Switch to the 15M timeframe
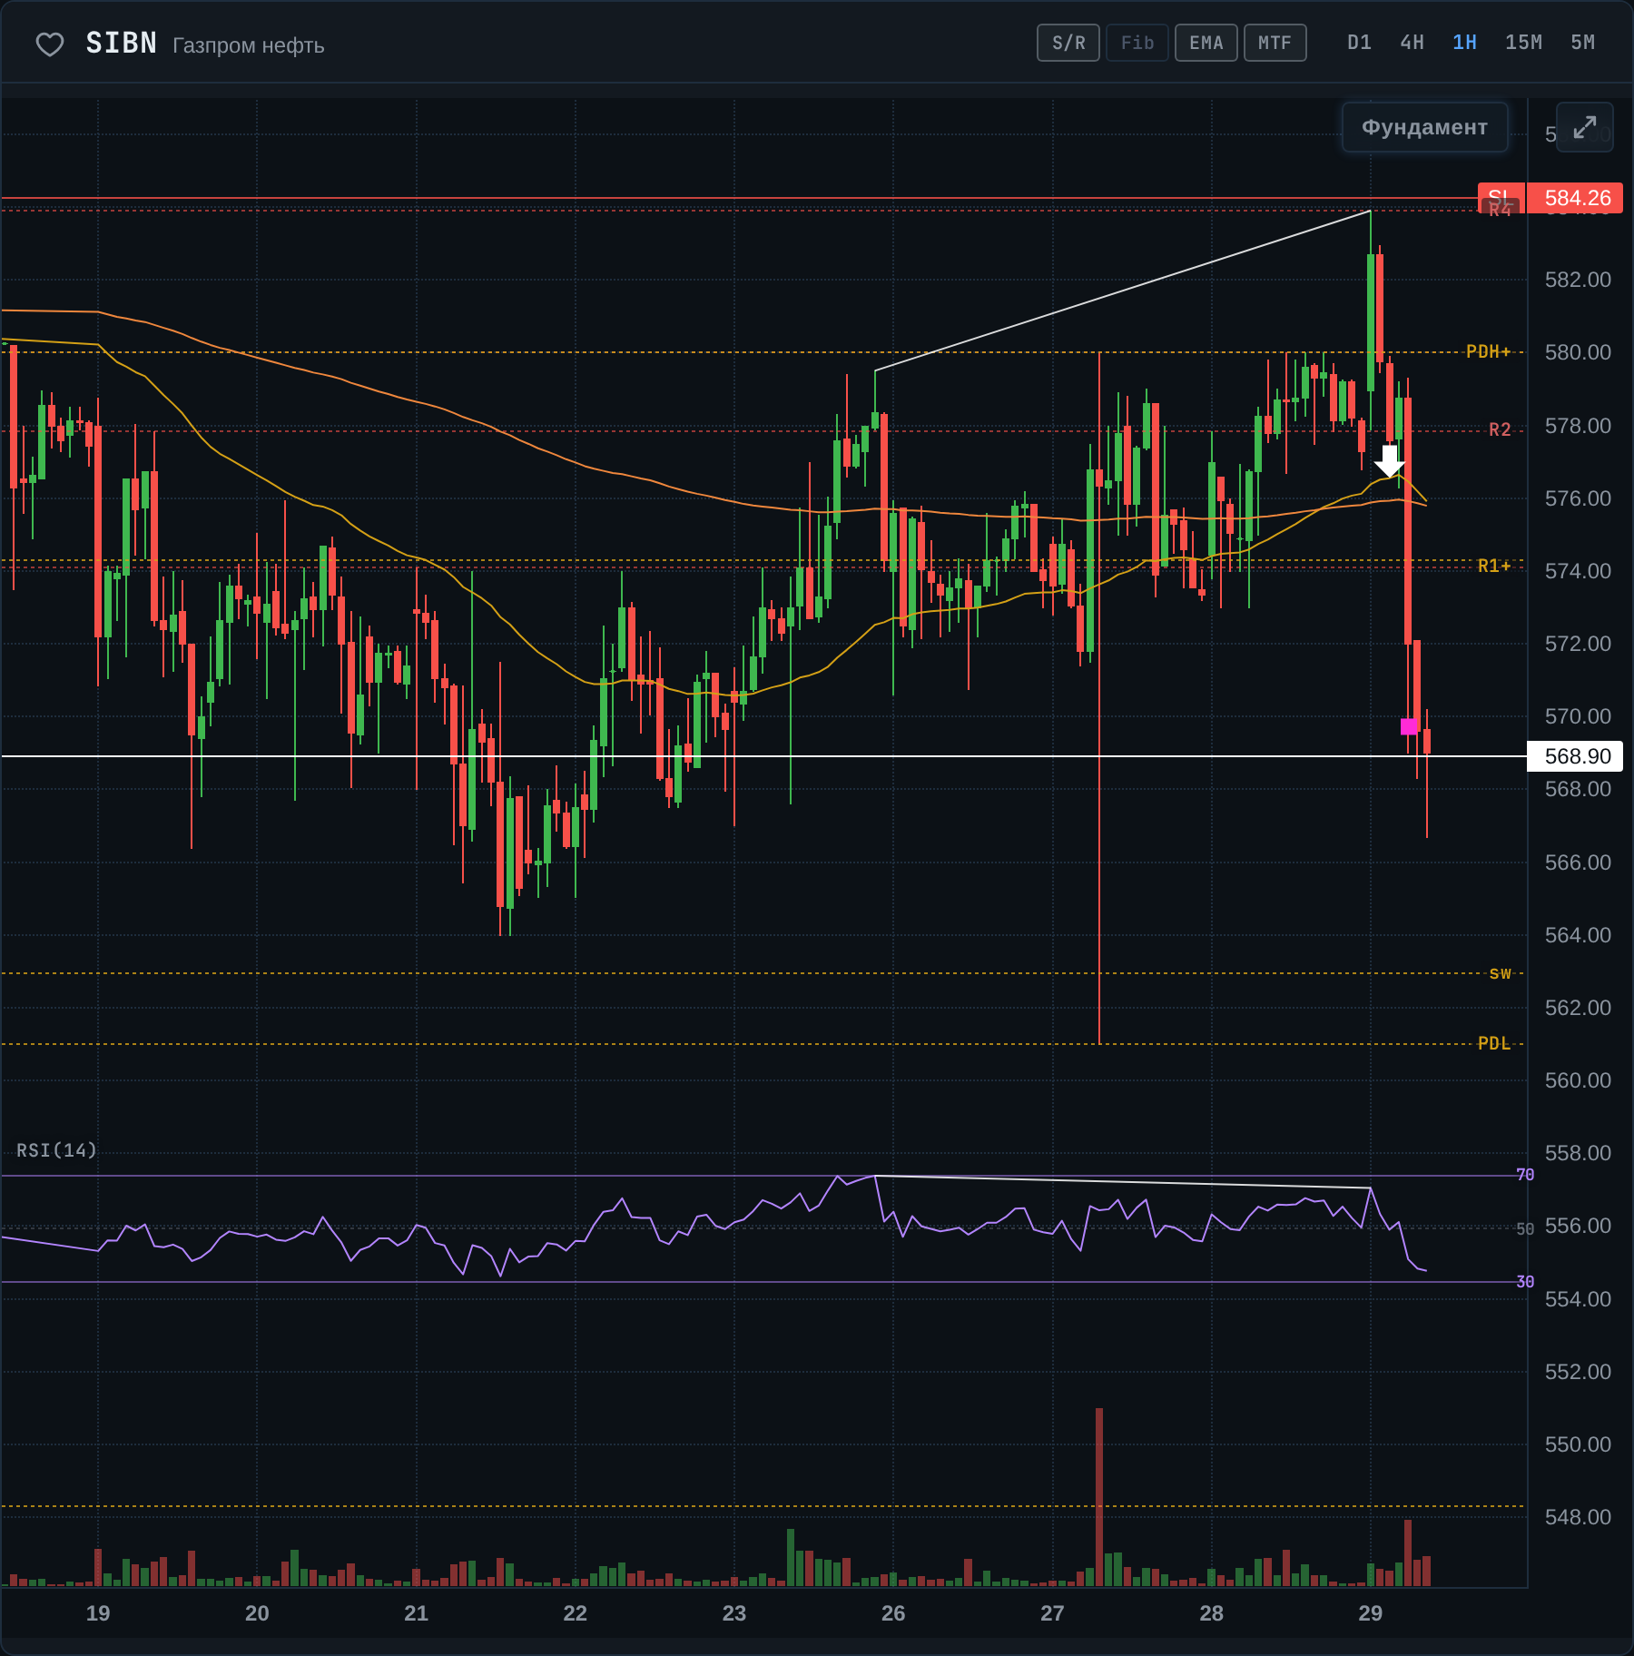Viewport: 1634px width, 1656px height. tap(1523, 43)
